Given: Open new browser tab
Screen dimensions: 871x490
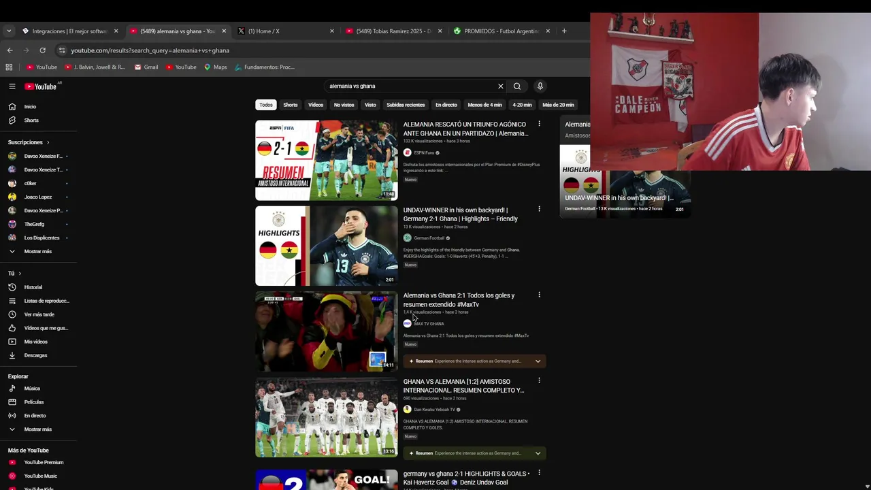Looking at the screenshot, I should coord(564,31).
